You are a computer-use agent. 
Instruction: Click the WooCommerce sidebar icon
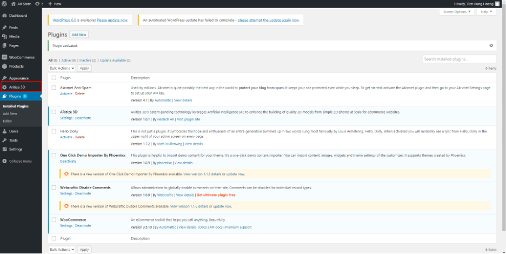point(4,57)
